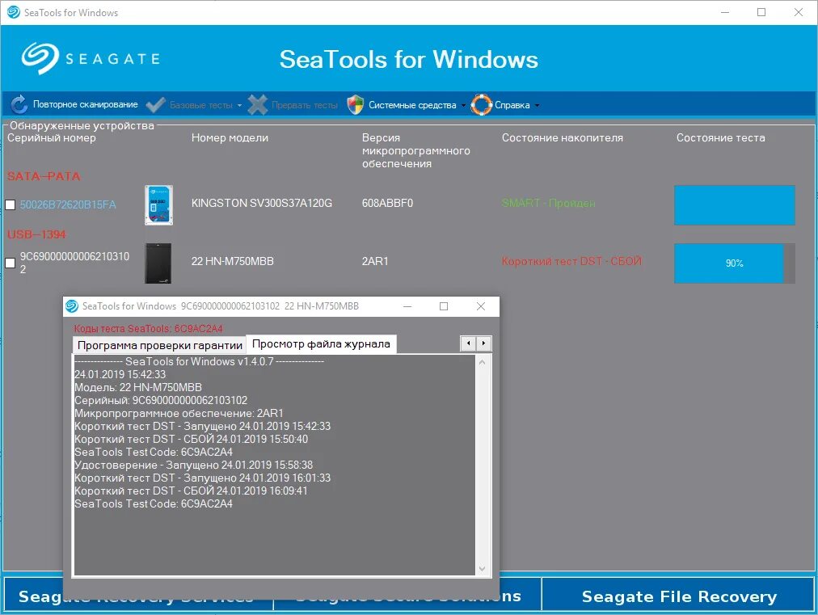Click SMART - Пройден status text
The image size is (818, 615).
pyautogui.click(x=548, y=203)
